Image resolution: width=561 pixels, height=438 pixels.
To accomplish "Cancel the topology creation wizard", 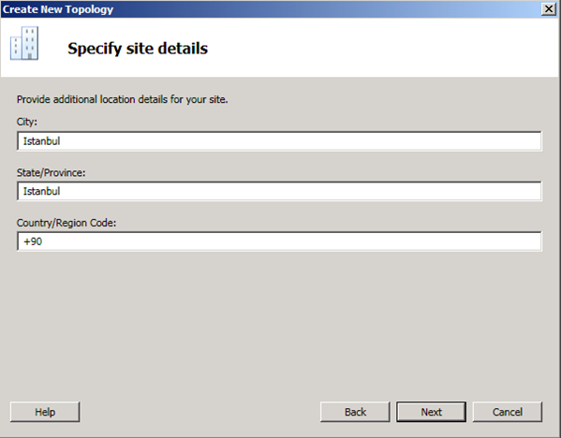I will [508, 412].
